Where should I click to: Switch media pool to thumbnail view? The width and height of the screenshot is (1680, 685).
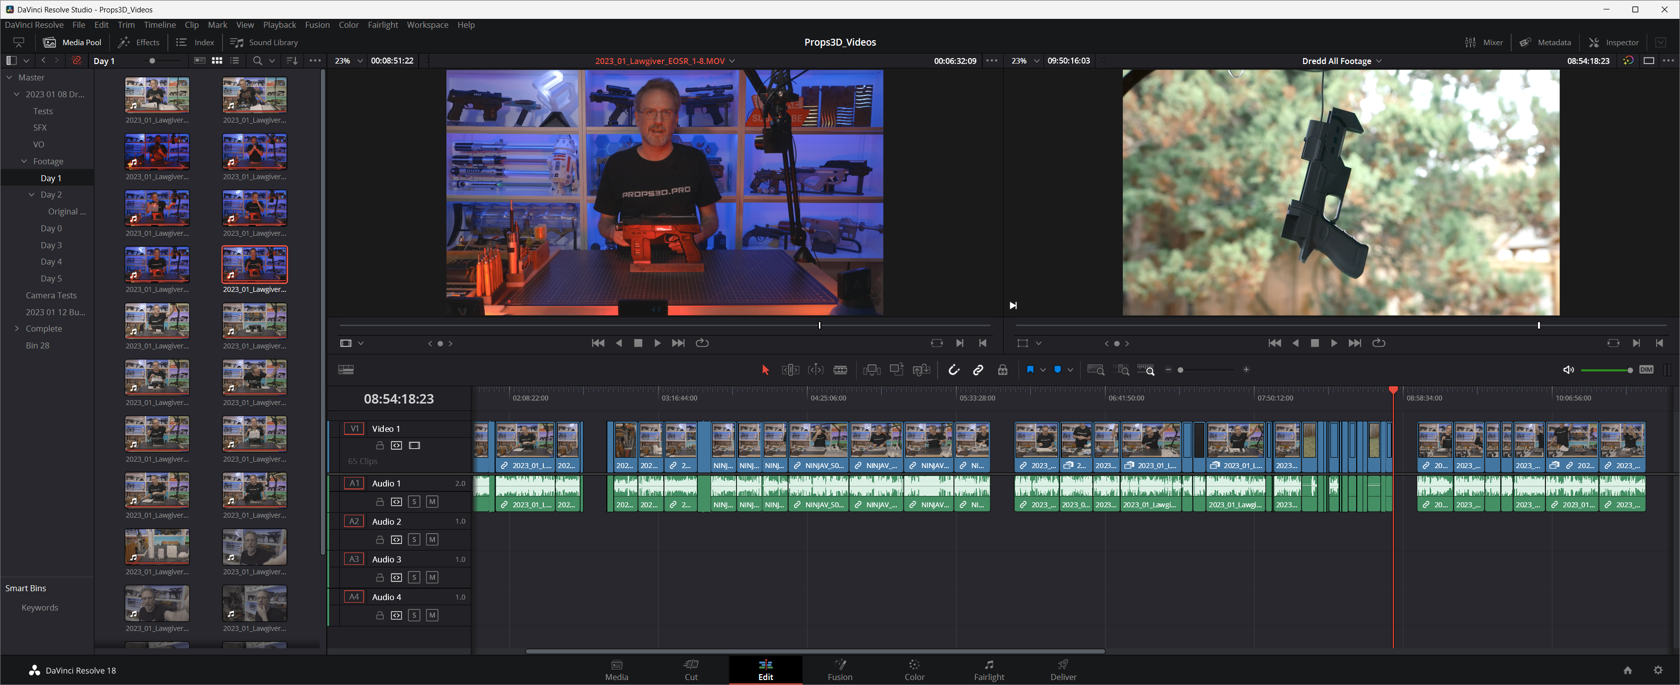point(217,61)
